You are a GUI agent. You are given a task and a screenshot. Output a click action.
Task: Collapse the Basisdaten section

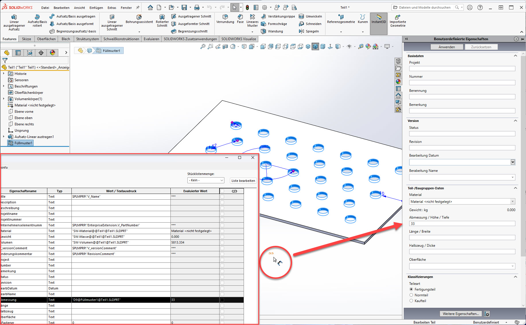tap(515, 56)
